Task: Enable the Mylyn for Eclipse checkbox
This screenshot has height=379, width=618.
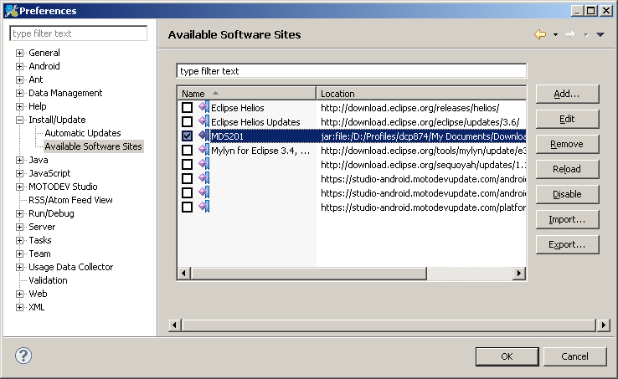Action: [x=188, y=150]
